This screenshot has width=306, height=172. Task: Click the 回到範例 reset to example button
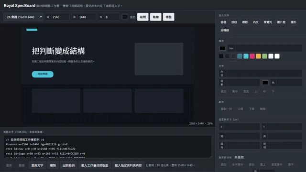(68, 165)
